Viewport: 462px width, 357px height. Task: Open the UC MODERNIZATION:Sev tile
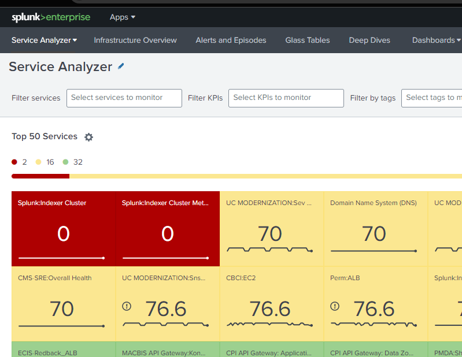pos(272,229)
